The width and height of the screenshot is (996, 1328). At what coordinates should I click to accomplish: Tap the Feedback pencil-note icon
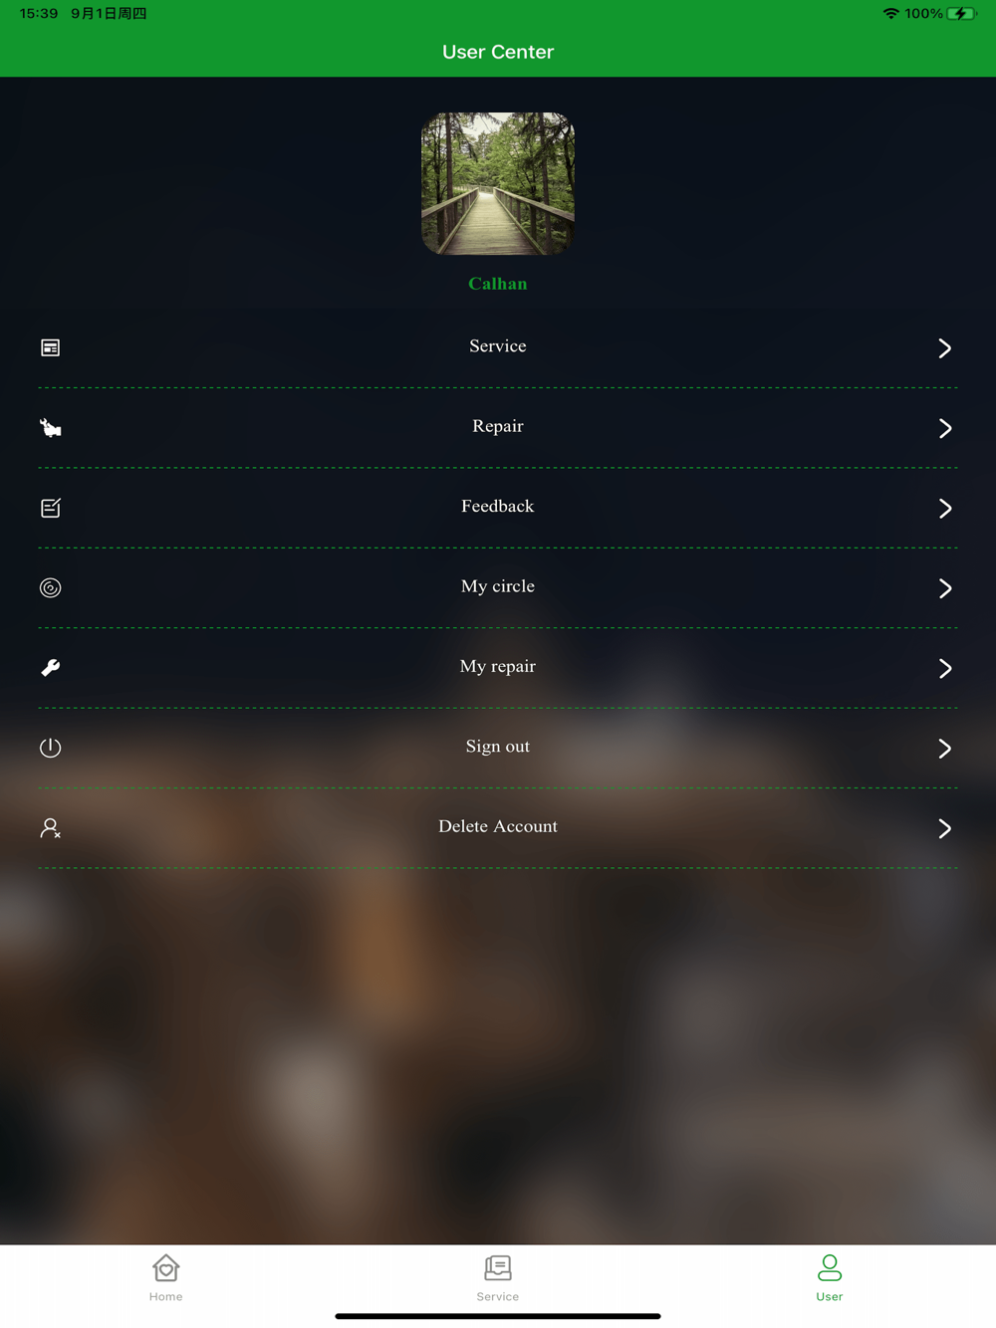[x=50, y=508]
